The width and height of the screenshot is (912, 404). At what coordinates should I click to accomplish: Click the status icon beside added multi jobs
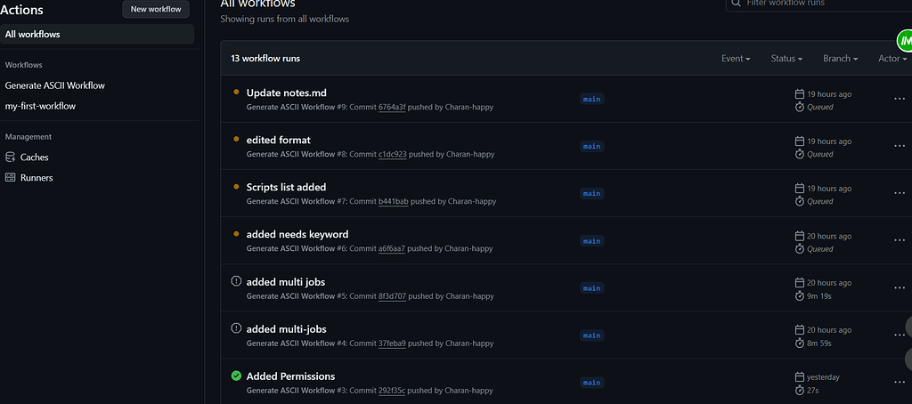(x=236, y=281)
